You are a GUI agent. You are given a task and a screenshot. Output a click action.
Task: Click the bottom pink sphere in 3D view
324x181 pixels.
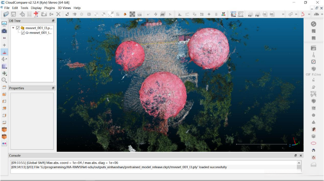(163, 95)
